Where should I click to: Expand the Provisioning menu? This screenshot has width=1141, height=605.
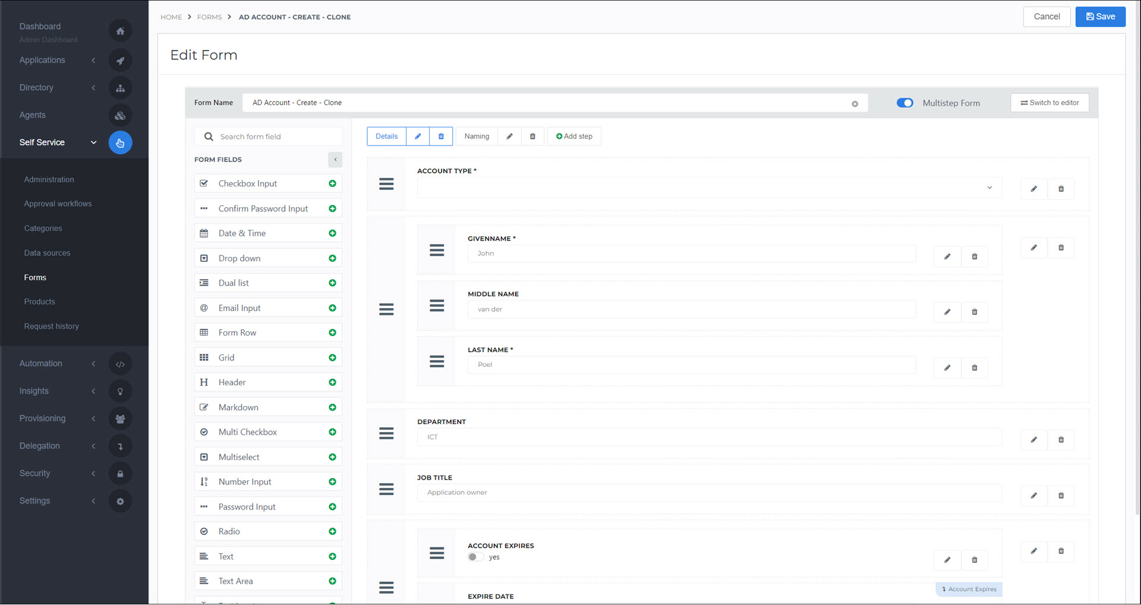pyautogui.click(x=93, y=419)
